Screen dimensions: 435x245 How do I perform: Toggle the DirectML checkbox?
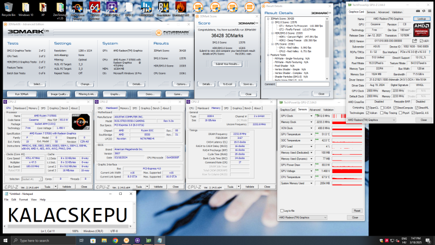point(417,107)
